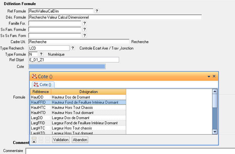Click the help icon next to Ref Formule
Screen dimensions: 235x154
pyautogui.click(x=97, y=11)
